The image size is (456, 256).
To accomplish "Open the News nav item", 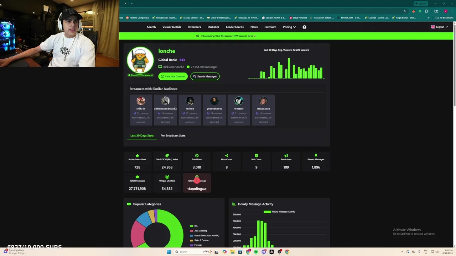I will (x=254, y=27).
